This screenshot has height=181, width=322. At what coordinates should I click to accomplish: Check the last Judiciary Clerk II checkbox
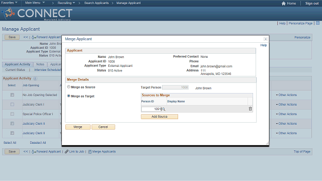12,133
